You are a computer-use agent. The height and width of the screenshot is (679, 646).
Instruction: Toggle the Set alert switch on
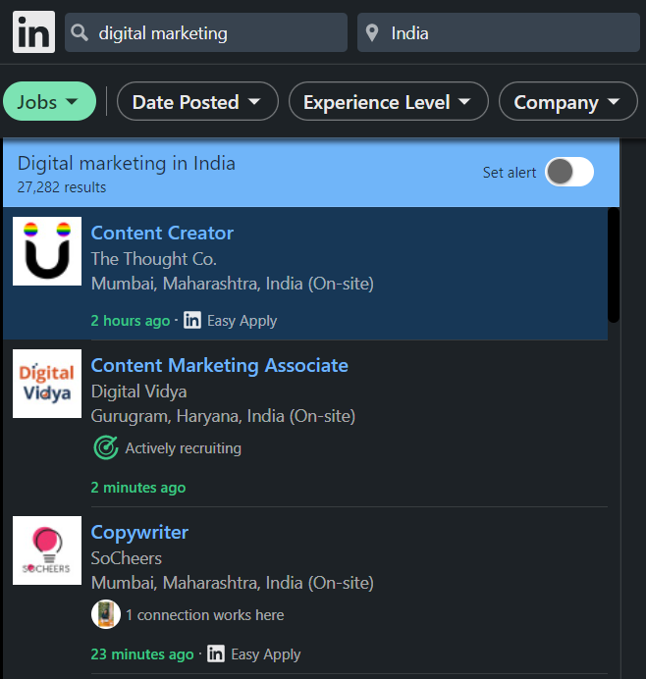tap(569, 172)
